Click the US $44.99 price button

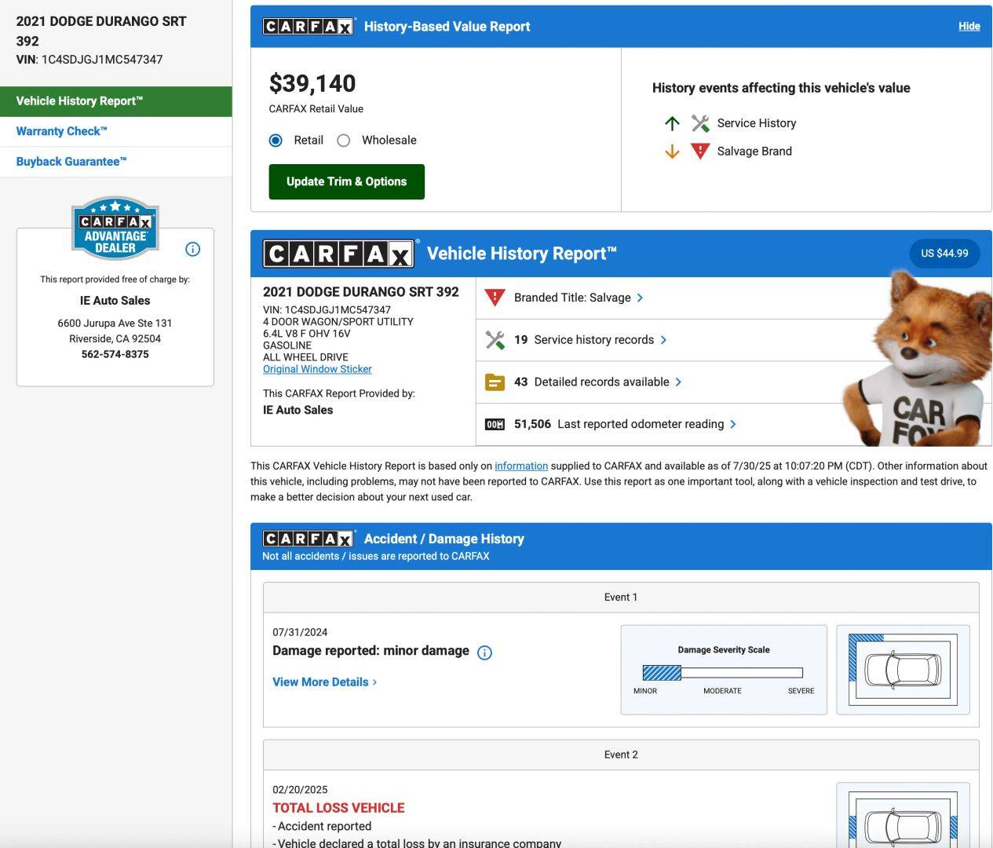click(x=944, y=254)
